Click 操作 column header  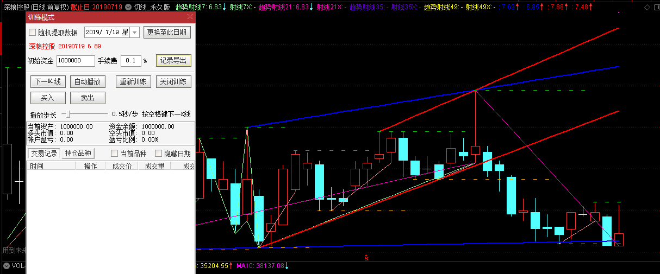[x=91, y=167]
